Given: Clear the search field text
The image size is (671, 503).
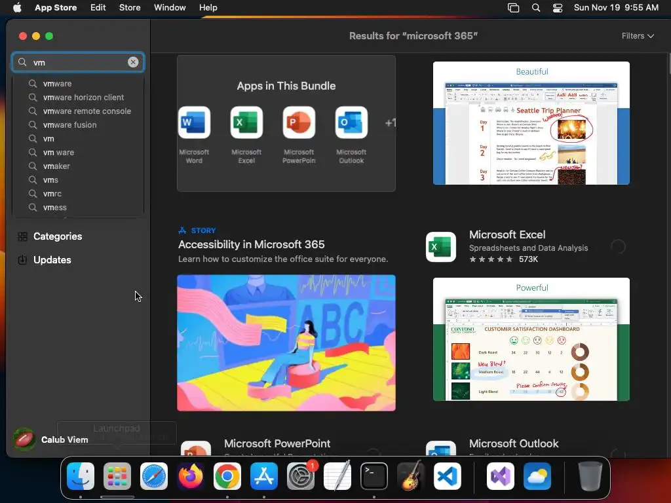Looking at the screenshot, I should pos(133,62).
